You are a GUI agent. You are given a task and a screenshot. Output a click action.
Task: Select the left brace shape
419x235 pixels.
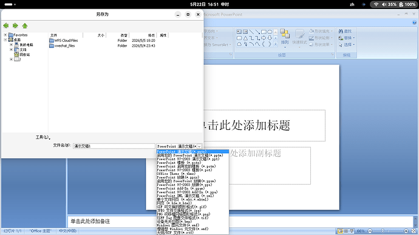264,44
